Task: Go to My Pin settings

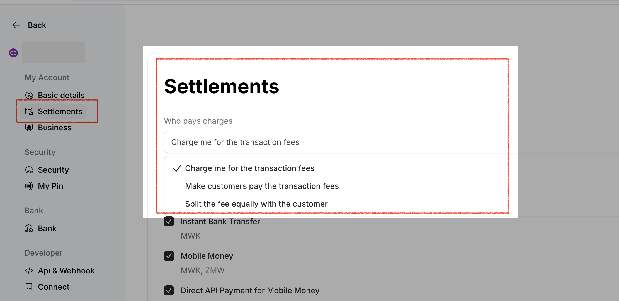Action: (50, 186)
